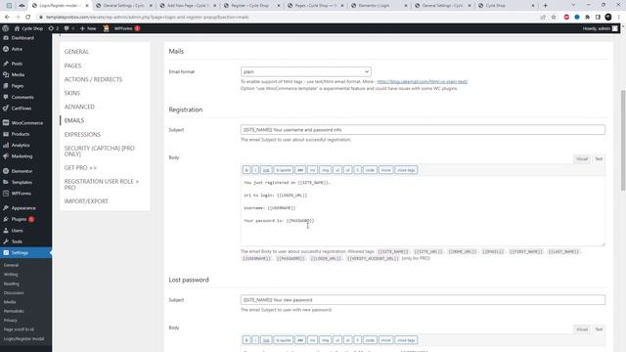Go back in the browser
The height and width of the screenshot is (352, 626).
click(x=7, y=18)
